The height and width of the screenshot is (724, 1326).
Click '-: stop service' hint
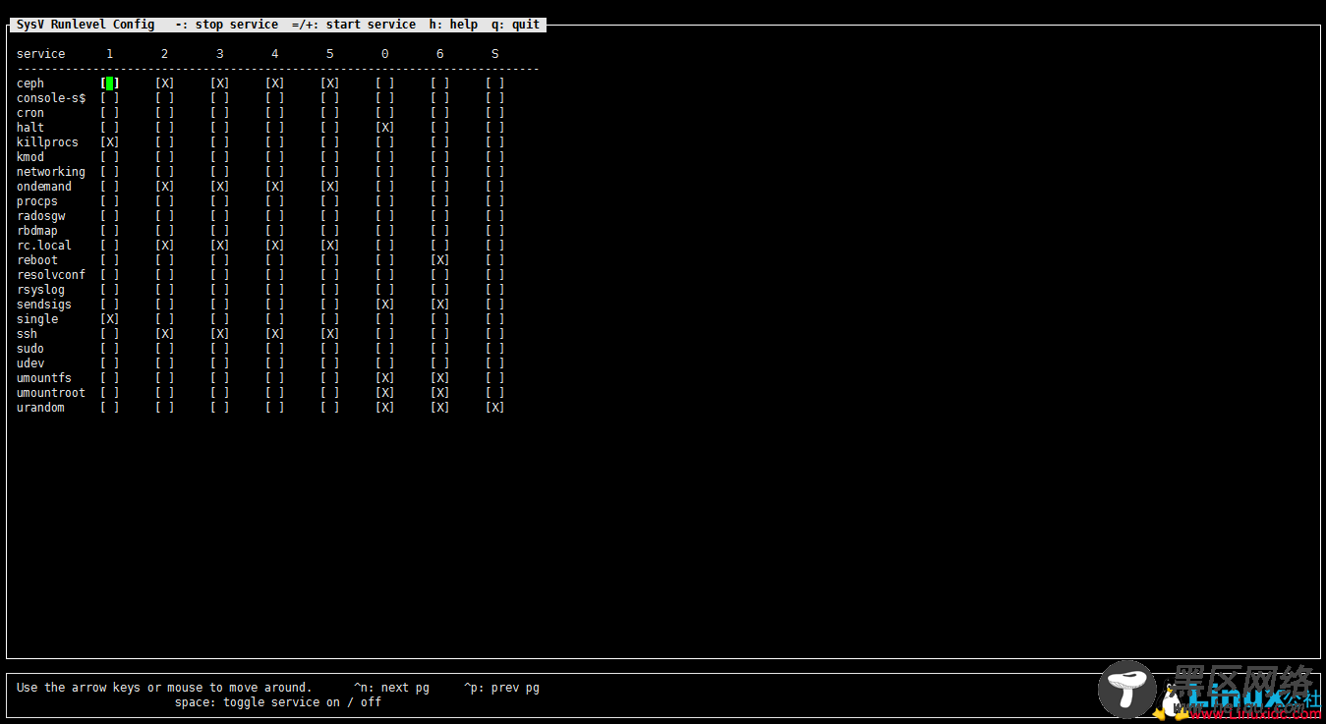pyautogui.click(x=226, y=25)
